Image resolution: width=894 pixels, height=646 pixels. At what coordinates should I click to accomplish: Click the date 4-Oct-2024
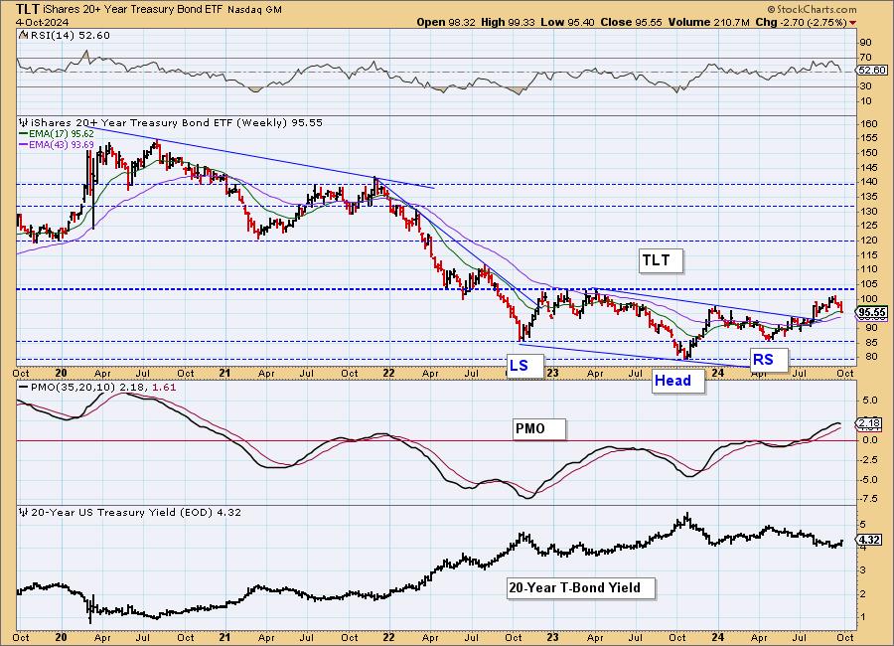point(42,22)
